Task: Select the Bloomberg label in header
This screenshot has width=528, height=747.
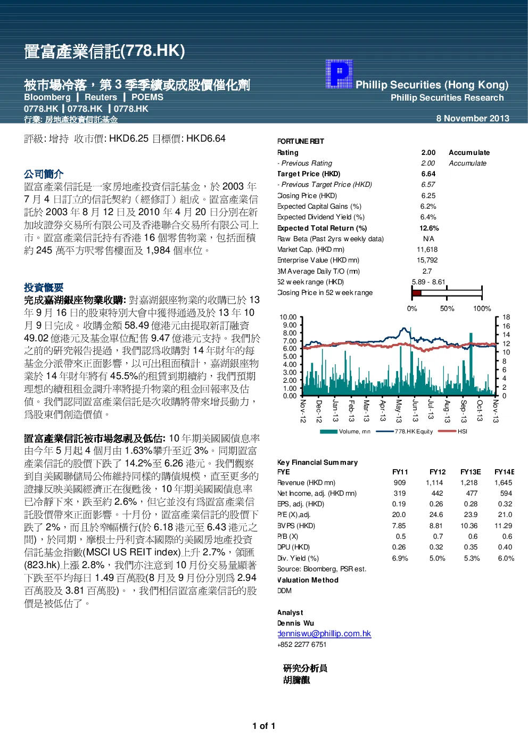Action: pyautogui.click(x=47, y=97)
